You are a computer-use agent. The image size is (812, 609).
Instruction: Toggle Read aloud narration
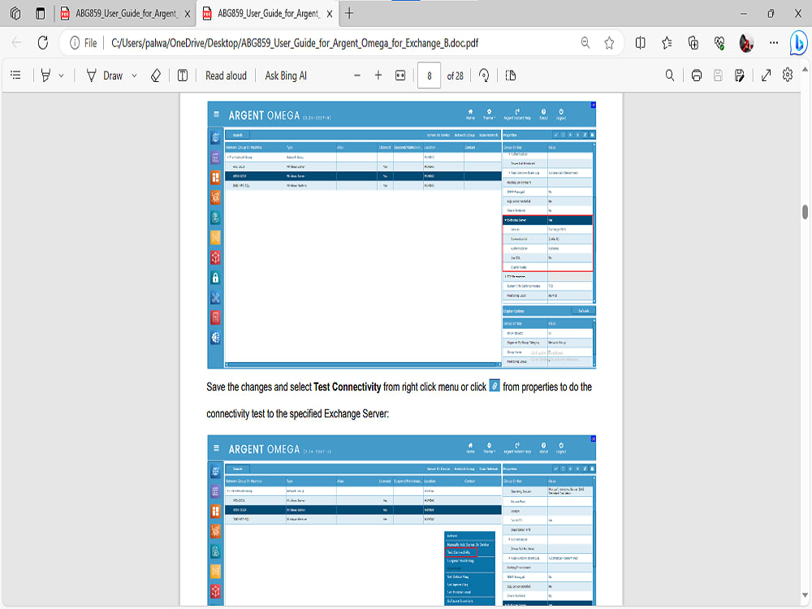point(226,75)
